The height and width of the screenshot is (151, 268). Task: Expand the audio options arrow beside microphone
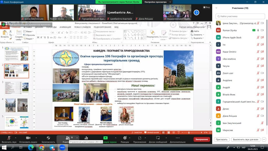(x=15, y=138)
